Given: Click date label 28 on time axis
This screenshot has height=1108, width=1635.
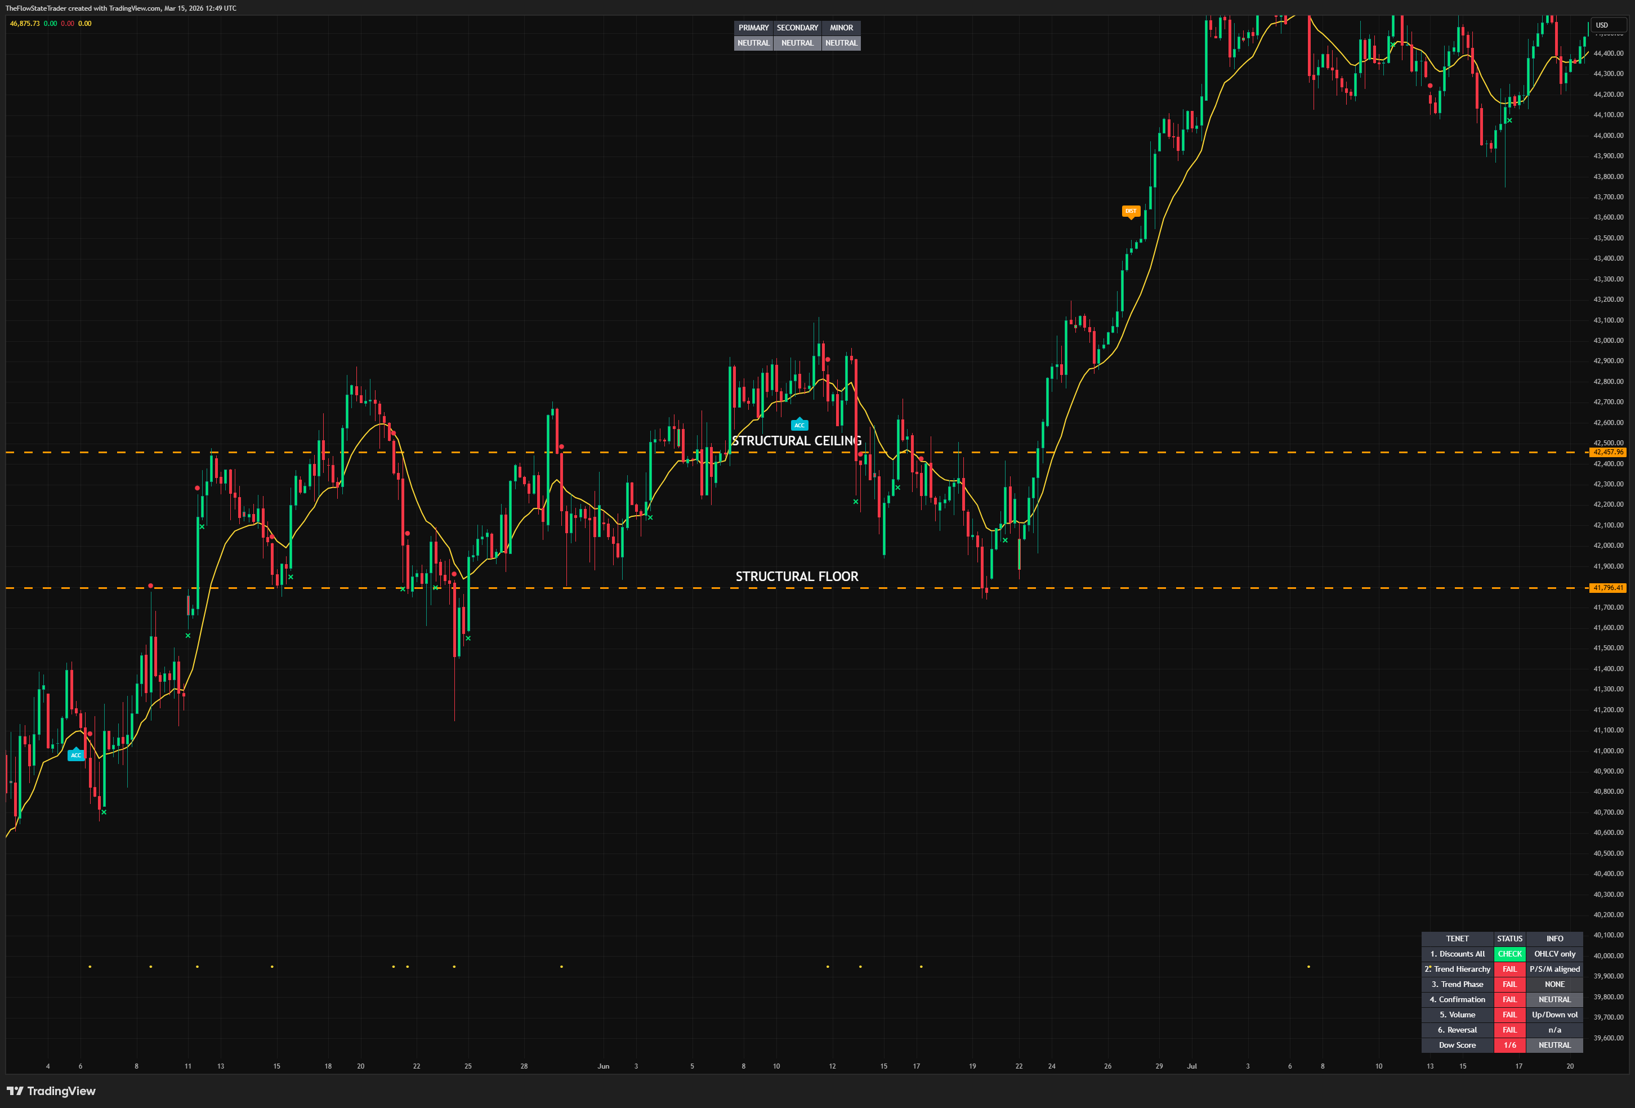Looking at the screenshot, I should click(524, 1066).
